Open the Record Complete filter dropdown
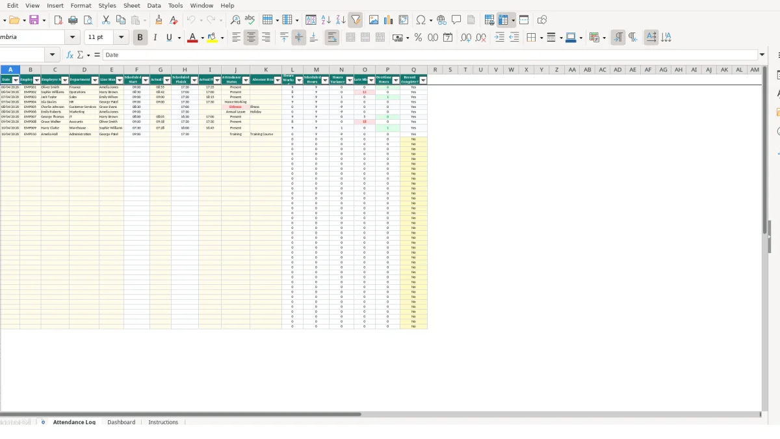 [423, 80]
